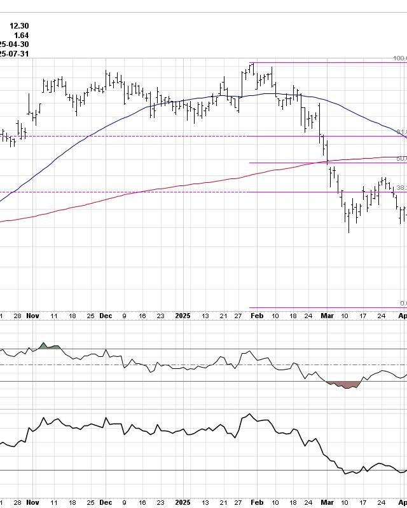Click the 12.30 value at top left
The image size is (407, 508).
pyautogui.click(x=19, y=25)
